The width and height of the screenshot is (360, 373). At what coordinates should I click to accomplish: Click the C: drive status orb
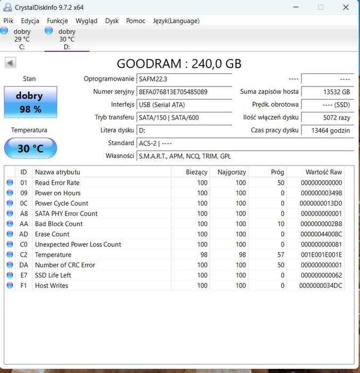point(4,30)
